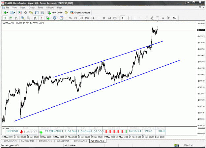206x148 pixels.
Task: Open the Charts menu
Action: (x=32, y=8)
